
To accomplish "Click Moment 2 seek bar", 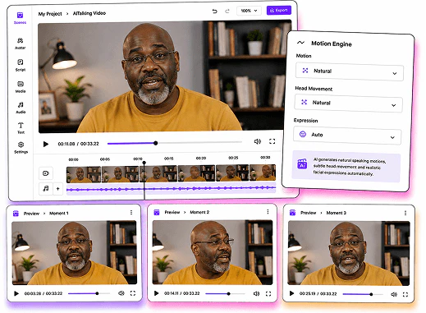I will tap(225, 294).
